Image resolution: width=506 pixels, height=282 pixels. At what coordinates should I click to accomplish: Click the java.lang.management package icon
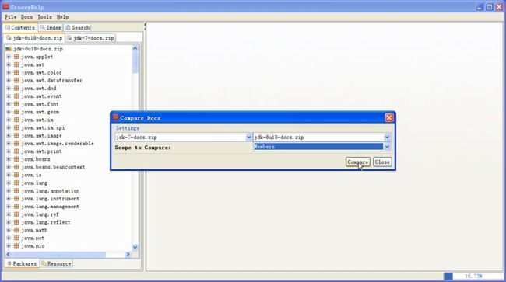tap(16, 207)
